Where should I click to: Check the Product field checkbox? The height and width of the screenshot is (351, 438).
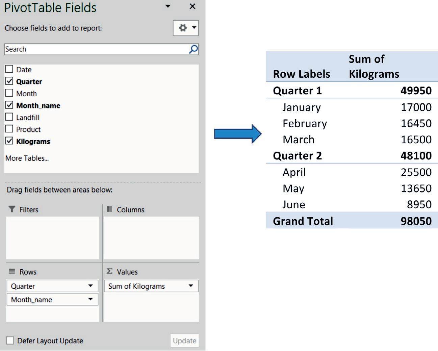(9, 129)
